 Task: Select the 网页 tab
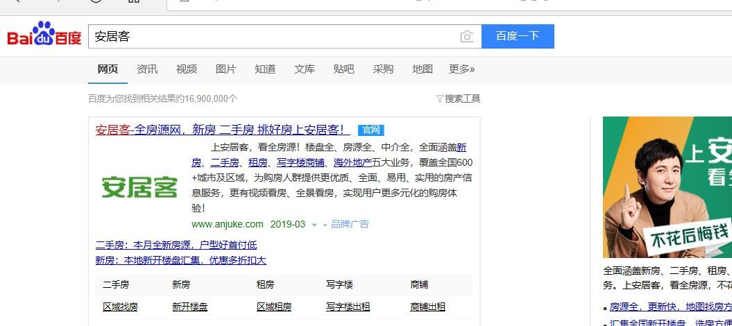click(x=108, y=69)
